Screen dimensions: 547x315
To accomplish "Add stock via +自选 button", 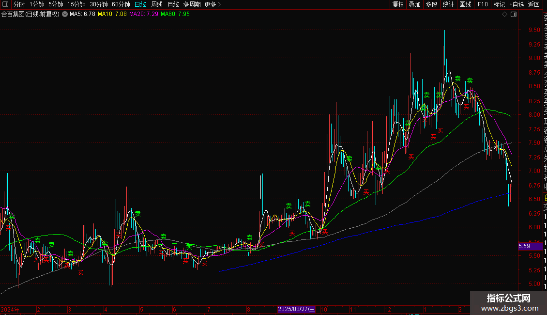I will 517,4.
